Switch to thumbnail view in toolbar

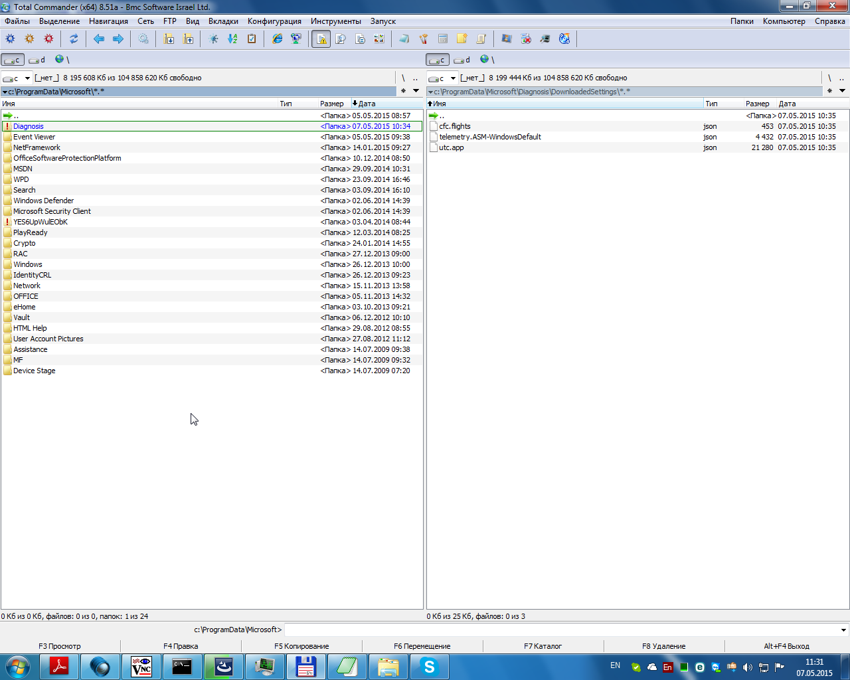[x=379, y=39]
